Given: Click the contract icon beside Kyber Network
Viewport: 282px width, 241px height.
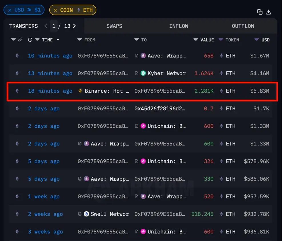Looking at the screenshot, I should [137, 73].
